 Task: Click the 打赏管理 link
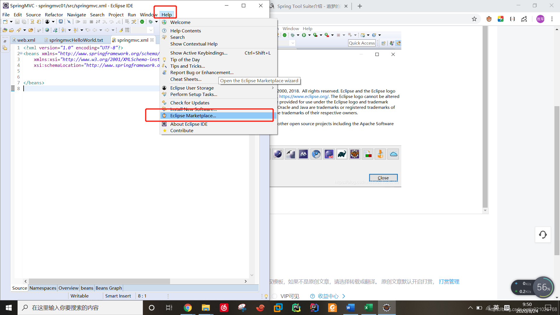[x=449, y=281]
